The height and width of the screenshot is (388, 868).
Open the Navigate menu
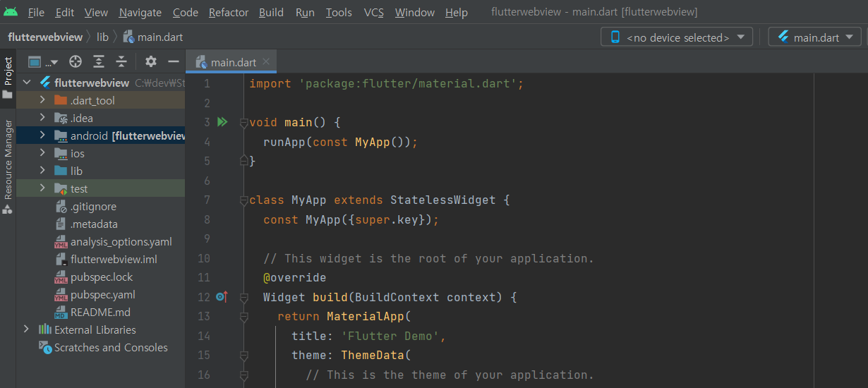tap(140, 13)
